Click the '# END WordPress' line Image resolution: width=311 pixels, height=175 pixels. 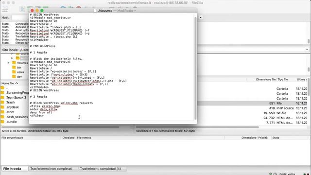coord(43,46)
